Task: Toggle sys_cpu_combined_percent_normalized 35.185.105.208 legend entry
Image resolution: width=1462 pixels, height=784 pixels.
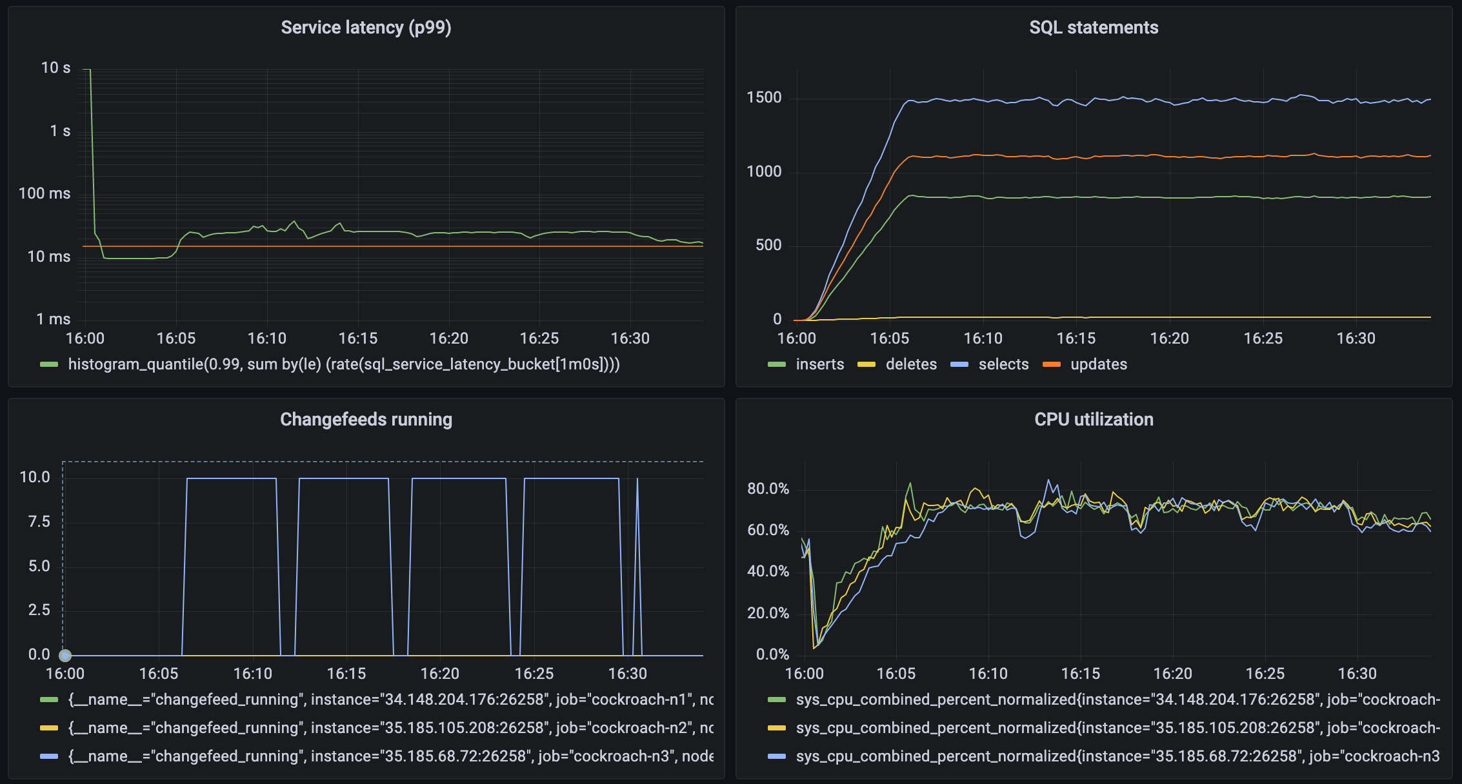Action: point(1118,728)
